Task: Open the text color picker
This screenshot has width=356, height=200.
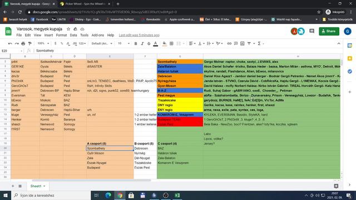Action: (x=156, y=43)
